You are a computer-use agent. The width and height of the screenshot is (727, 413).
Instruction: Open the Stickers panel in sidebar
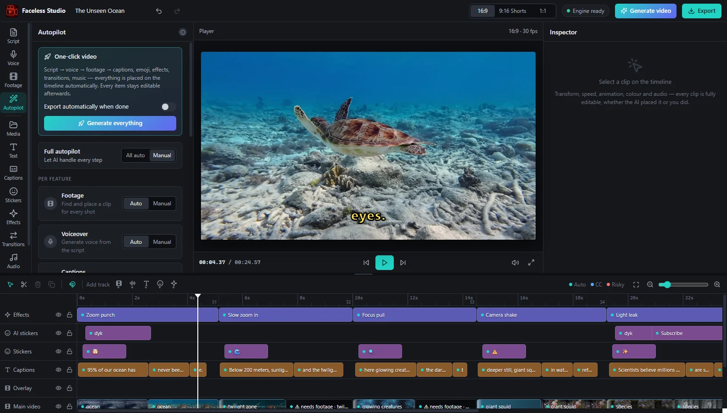point(13,195)
